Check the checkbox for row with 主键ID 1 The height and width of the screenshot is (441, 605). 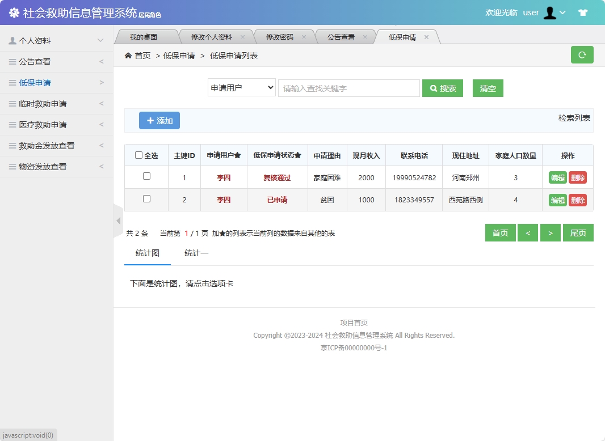pyautogui.click(x=146, y=177)
